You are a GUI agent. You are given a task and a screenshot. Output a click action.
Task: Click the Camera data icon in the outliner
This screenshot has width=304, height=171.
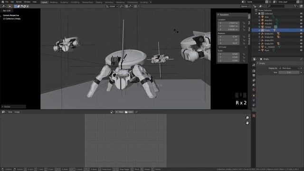click(x=275, y=27)
